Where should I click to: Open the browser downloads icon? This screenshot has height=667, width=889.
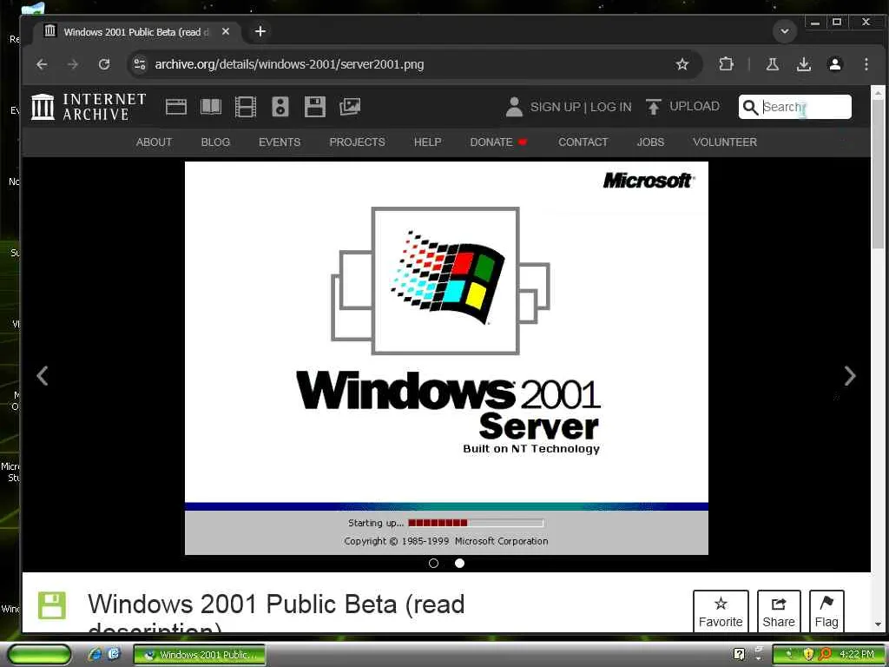coord(803,64)
